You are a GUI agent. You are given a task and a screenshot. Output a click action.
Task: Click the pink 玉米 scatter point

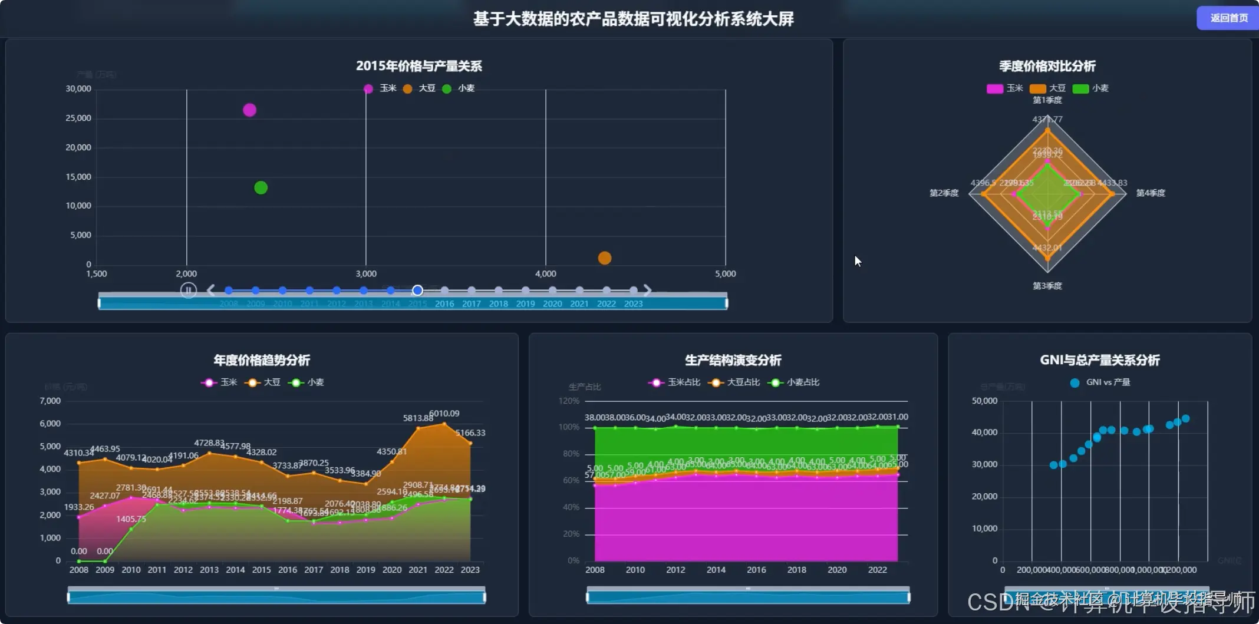pos(249,110)
